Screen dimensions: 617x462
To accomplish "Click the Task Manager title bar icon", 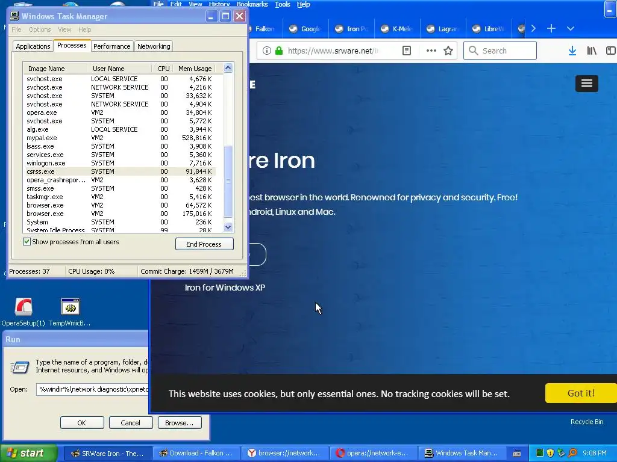I will tap(14, 16).
